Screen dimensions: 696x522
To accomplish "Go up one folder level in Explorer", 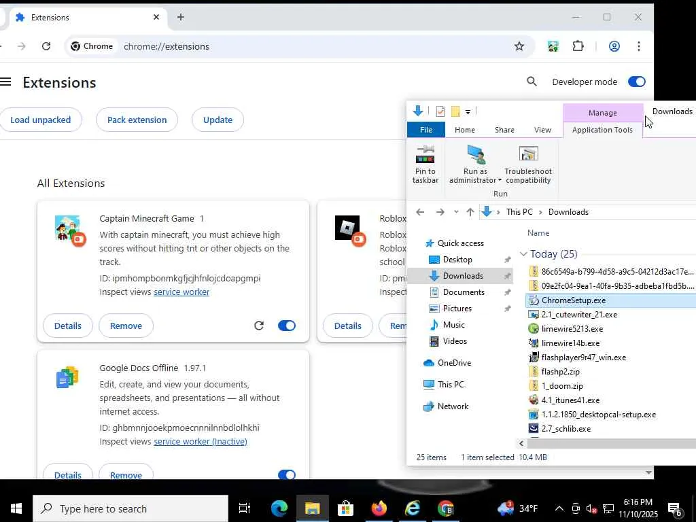I will (x=470, y=212).
